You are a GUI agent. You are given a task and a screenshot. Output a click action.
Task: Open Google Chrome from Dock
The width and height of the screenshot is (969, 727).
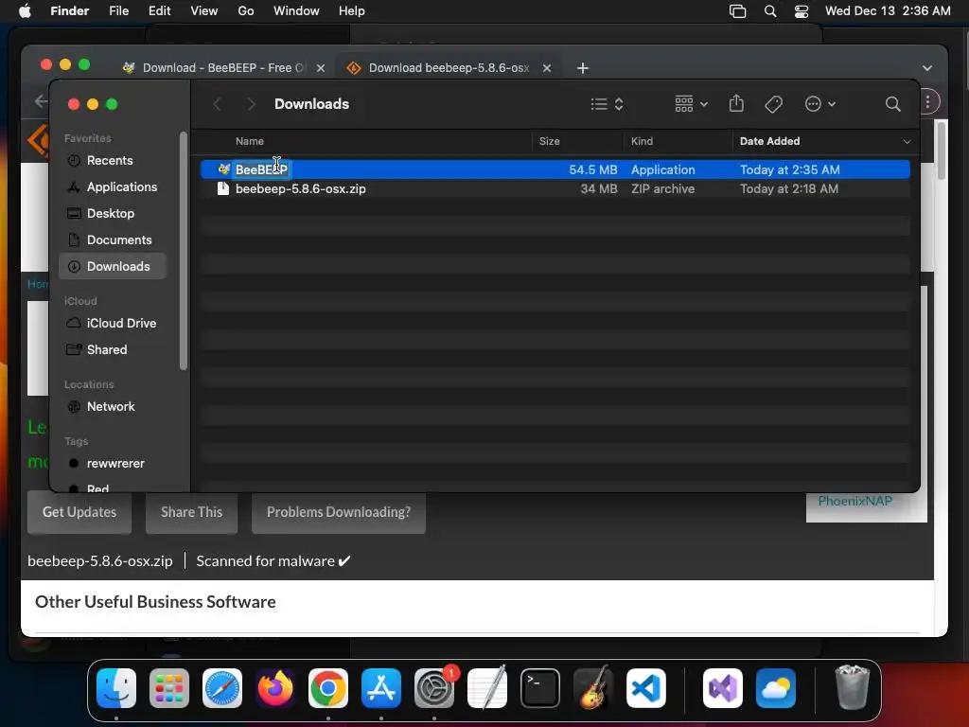[328, 688]
